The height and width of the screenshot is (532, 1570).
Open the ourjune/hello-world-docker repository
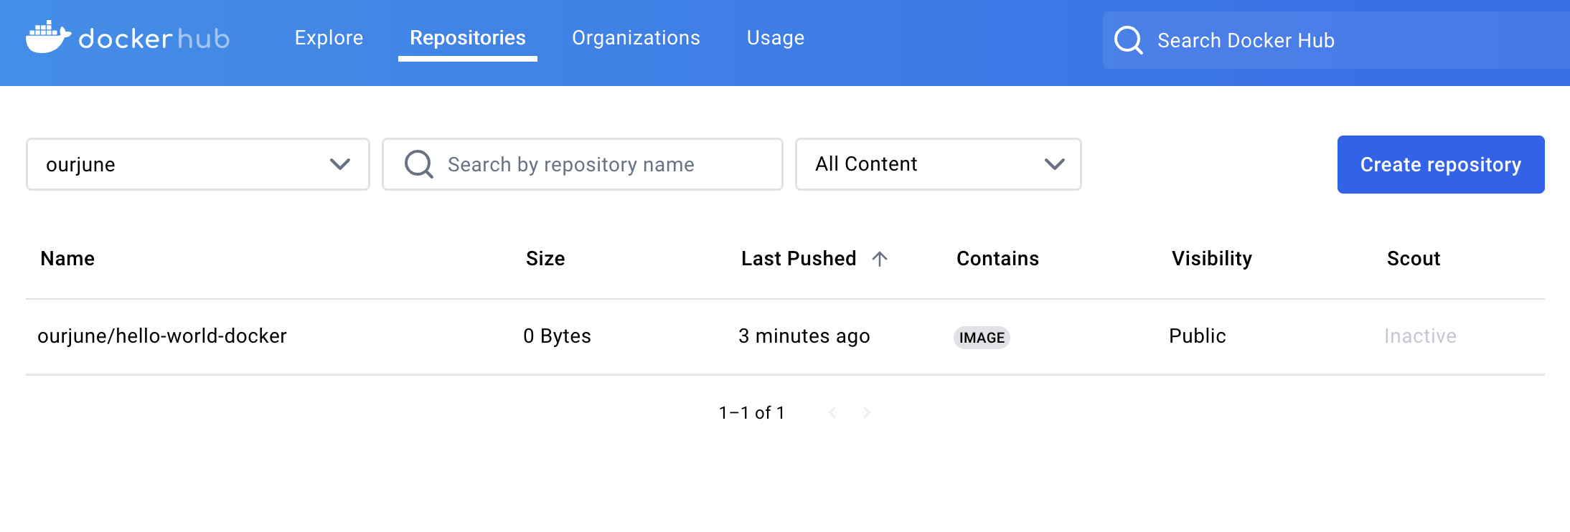pyautogui.click(x=162, y=336)
